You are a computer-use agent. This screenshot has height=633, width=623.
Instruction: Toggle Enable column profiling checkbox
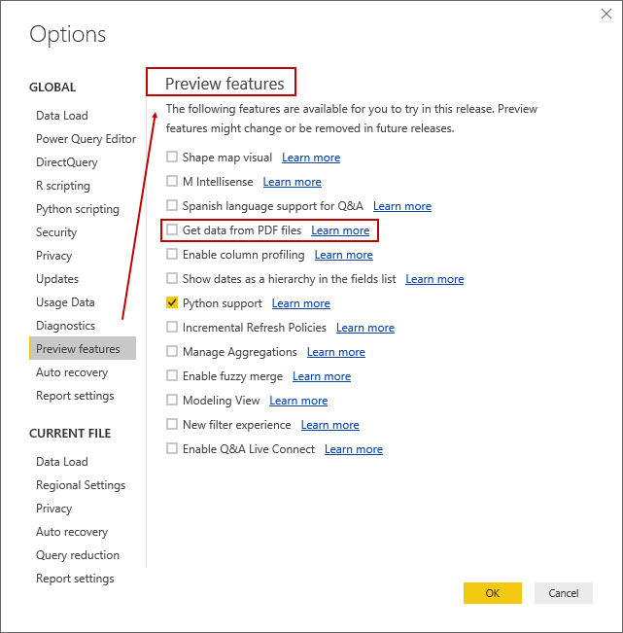click(x=172, y=255)
